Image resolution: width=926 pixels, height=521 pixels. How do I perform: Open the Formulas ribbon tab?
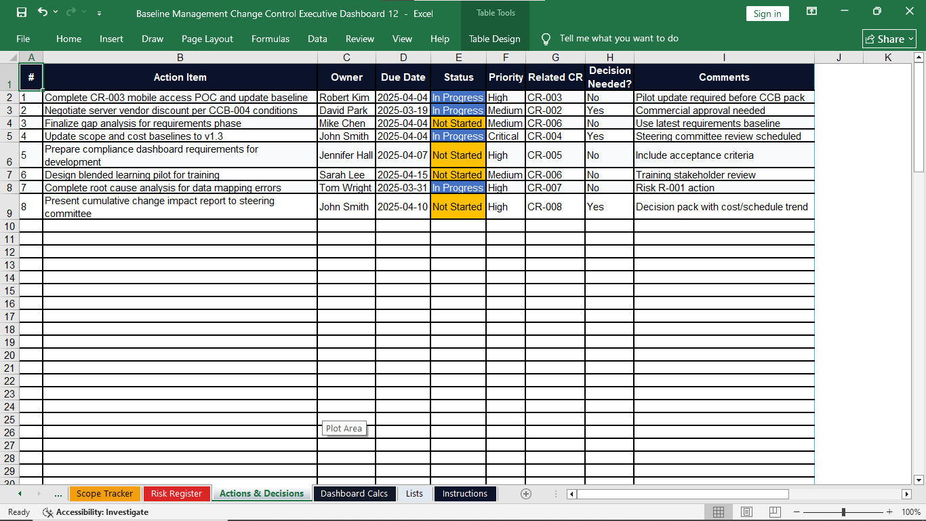tap(270, 39)
